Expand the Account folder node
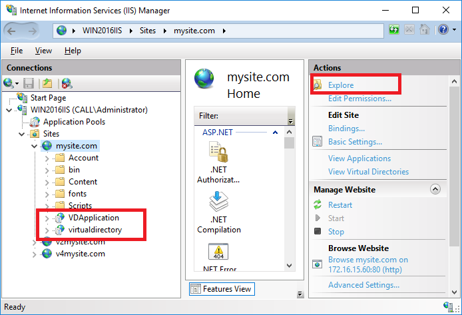The image size is (462, 315). click(x=47, y=158)
